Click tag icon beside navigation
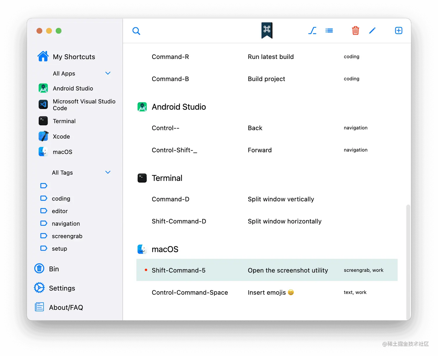438x356 pixels. pyautogui.click(x=44, y=223)
